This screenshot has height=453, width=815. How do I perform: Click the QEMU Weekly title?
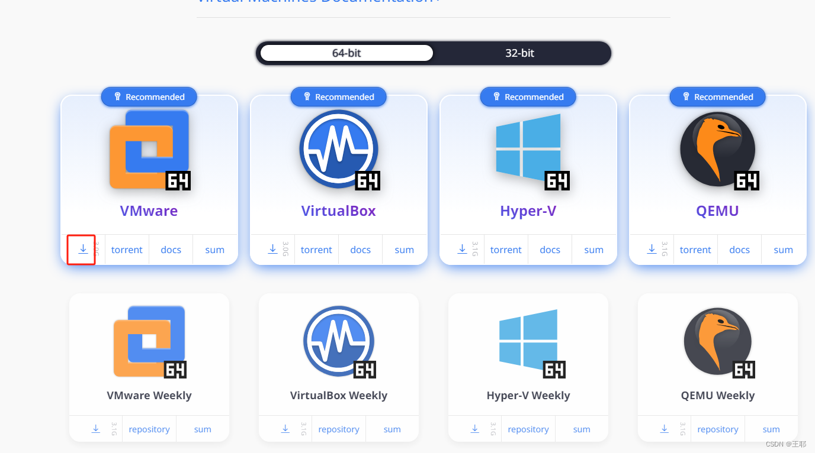coord(718,395)
